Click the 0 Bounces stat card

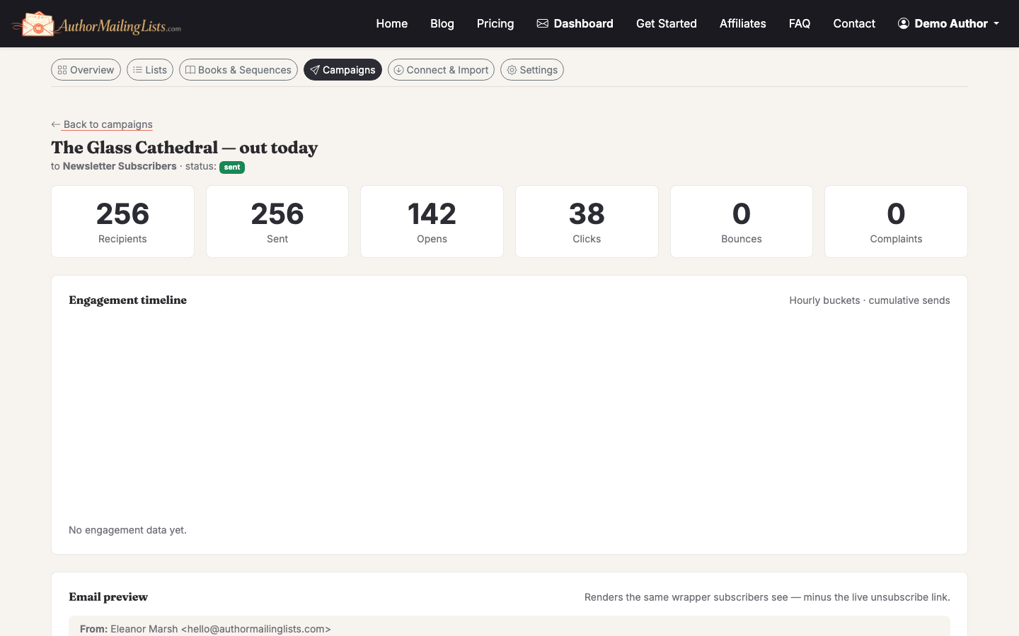[742, 222]
